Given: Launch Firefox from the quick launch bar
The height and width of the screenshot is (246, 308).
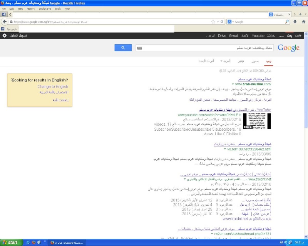Looking at the screenshot, I should [x=33, y=243].
